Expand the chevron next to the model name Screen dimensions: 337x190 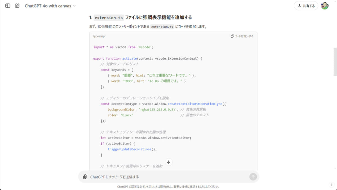click(74, 6)
